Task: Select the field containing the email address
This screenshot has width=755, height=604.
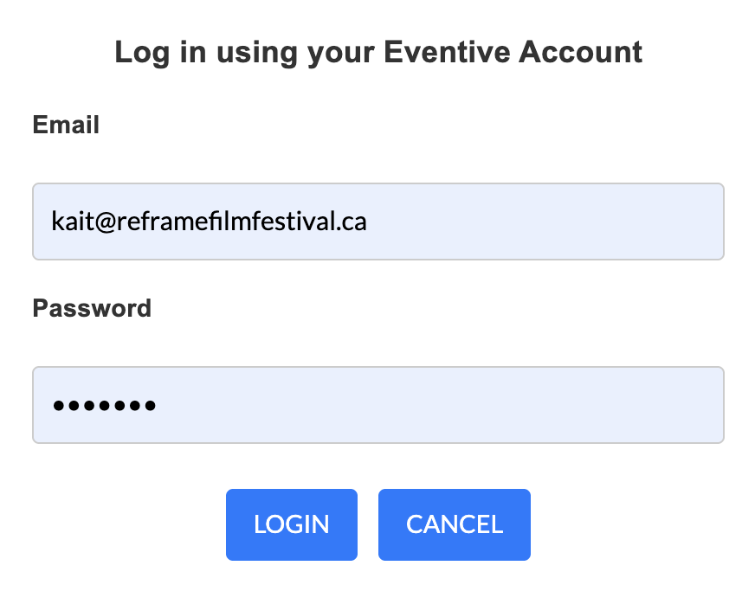Action: tap(377, 222)
